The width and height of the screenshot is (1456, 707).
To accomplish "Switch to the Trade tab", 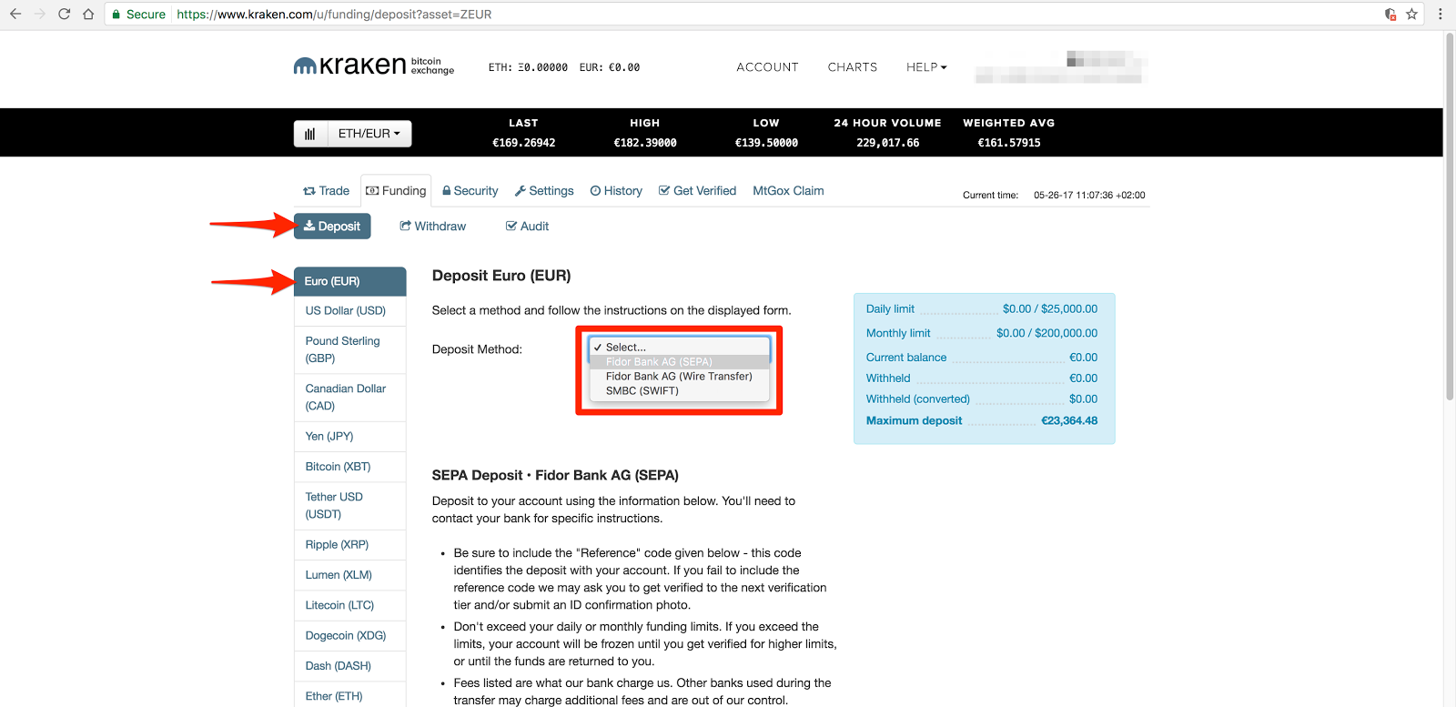I will [326, 191].
